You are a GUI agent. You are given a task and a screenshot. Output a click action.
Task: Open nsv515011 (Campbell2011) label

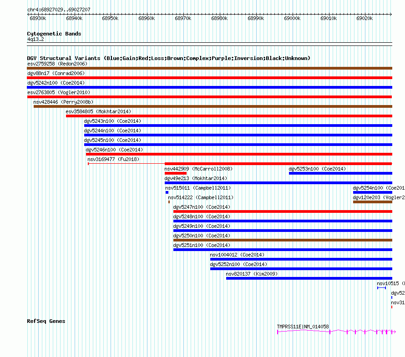198,188
